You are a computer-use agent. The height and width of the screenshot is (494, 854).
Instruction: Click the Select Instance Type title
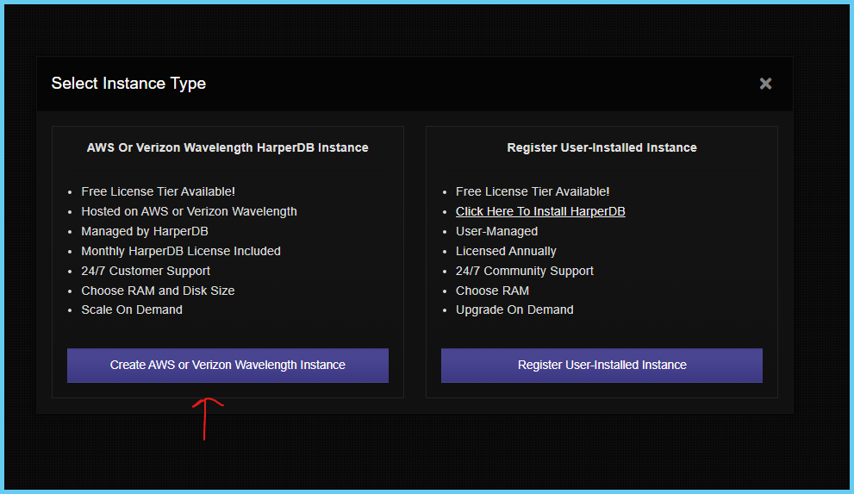pyautogui.click(x=128, y=84)
